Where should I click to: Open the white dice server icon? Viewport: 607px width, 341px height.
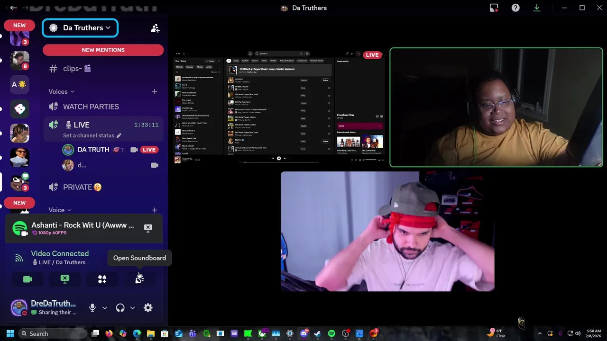[x=19, y=109]
